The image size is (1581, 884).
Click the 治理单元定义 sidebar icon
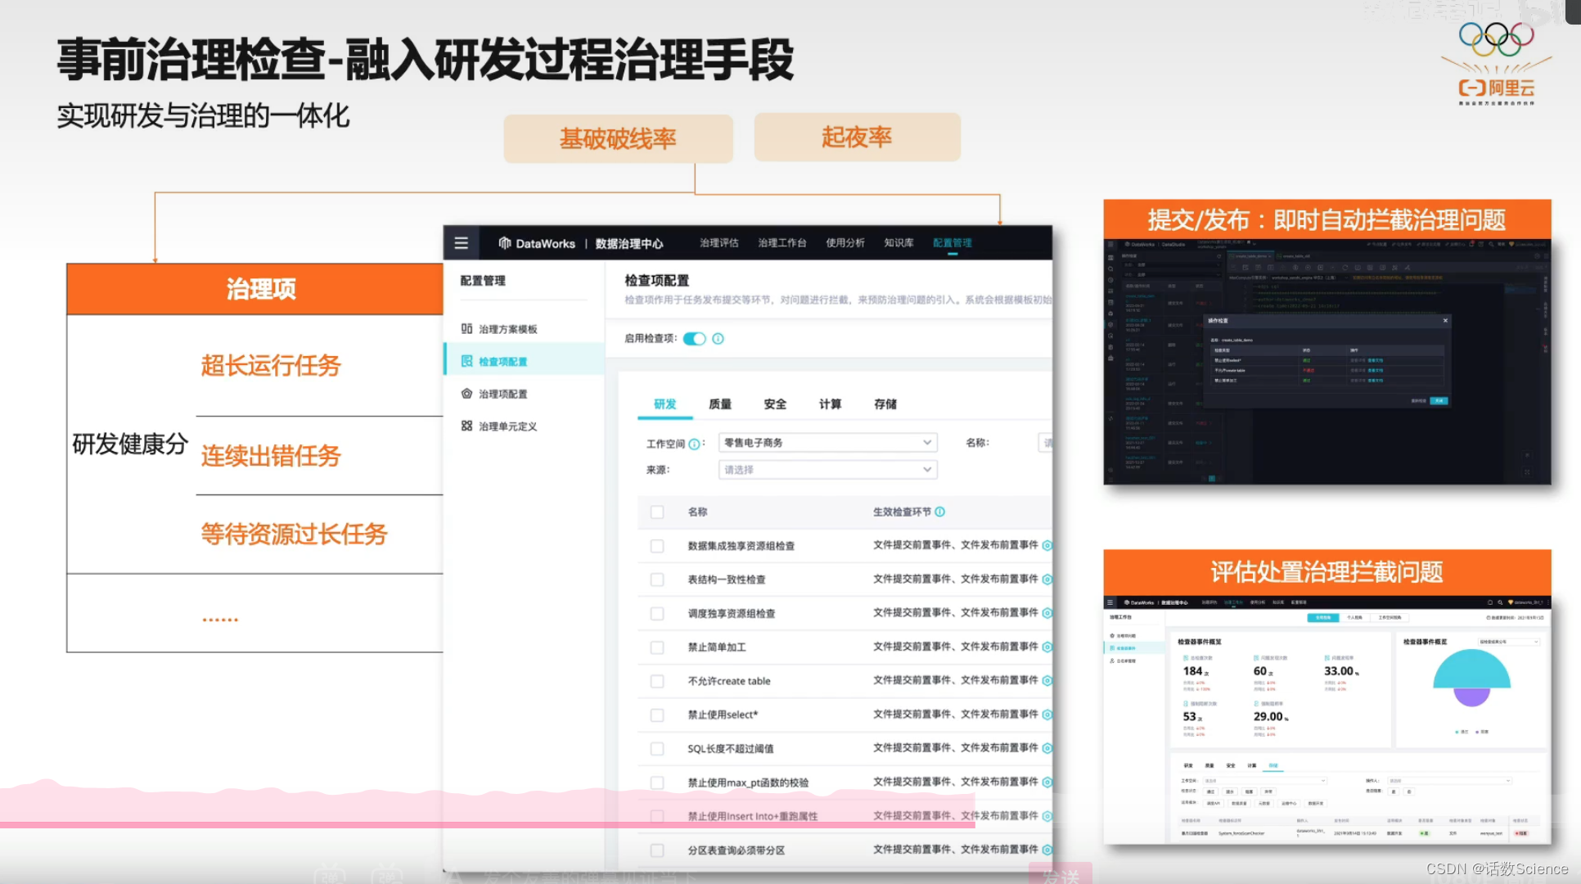[466, 426]
